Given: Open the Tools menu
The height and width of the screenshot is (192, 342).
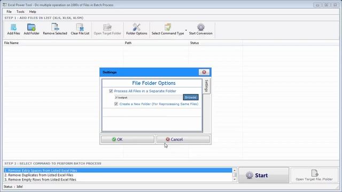Looking at the screenshot, I should pos(20,12).
